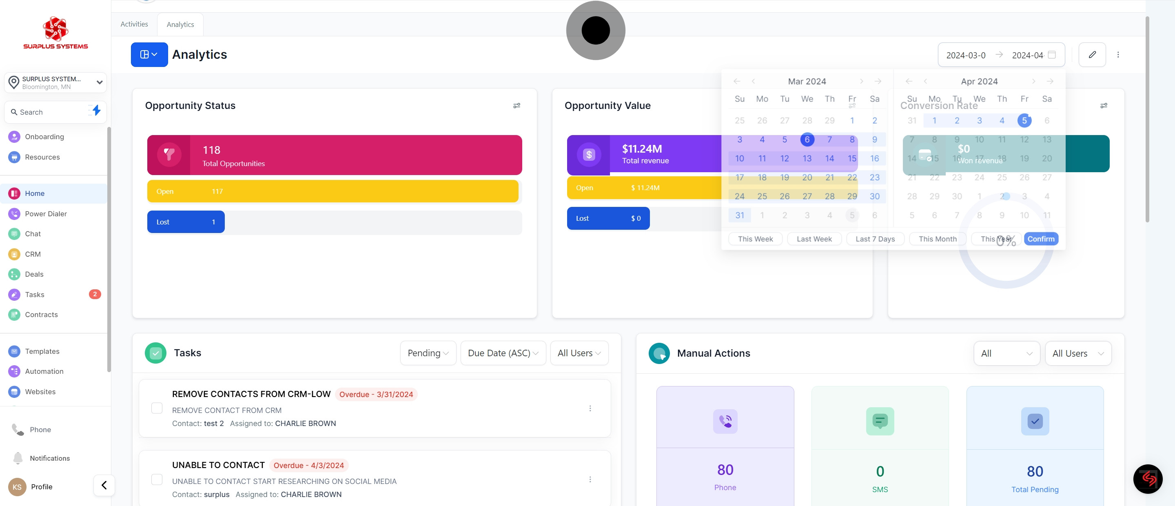Expand the SURPLUS SYSTEM location selector
This screenshot has width=1175, height=506.
(55, 82)
